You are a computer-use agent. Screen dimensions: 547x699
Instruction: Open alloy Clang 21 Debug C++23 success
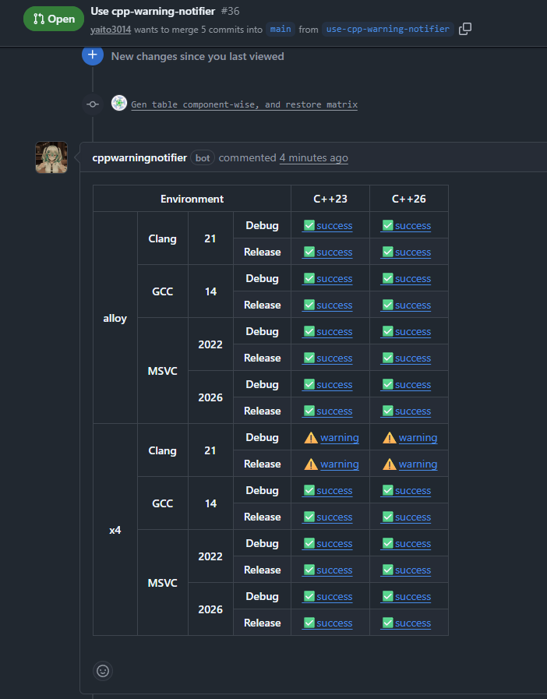(328, 225)
